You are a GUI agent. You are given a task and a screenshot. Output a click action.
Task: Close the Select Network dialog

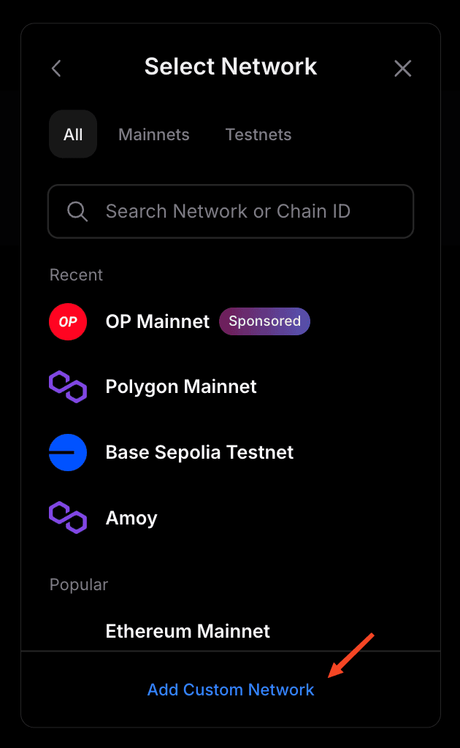[402, 68]
